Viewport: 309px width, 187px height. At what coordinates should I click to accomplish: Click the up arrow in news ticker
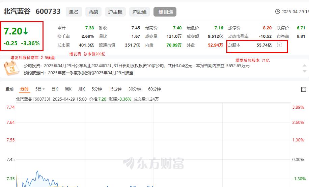[305, 65]
